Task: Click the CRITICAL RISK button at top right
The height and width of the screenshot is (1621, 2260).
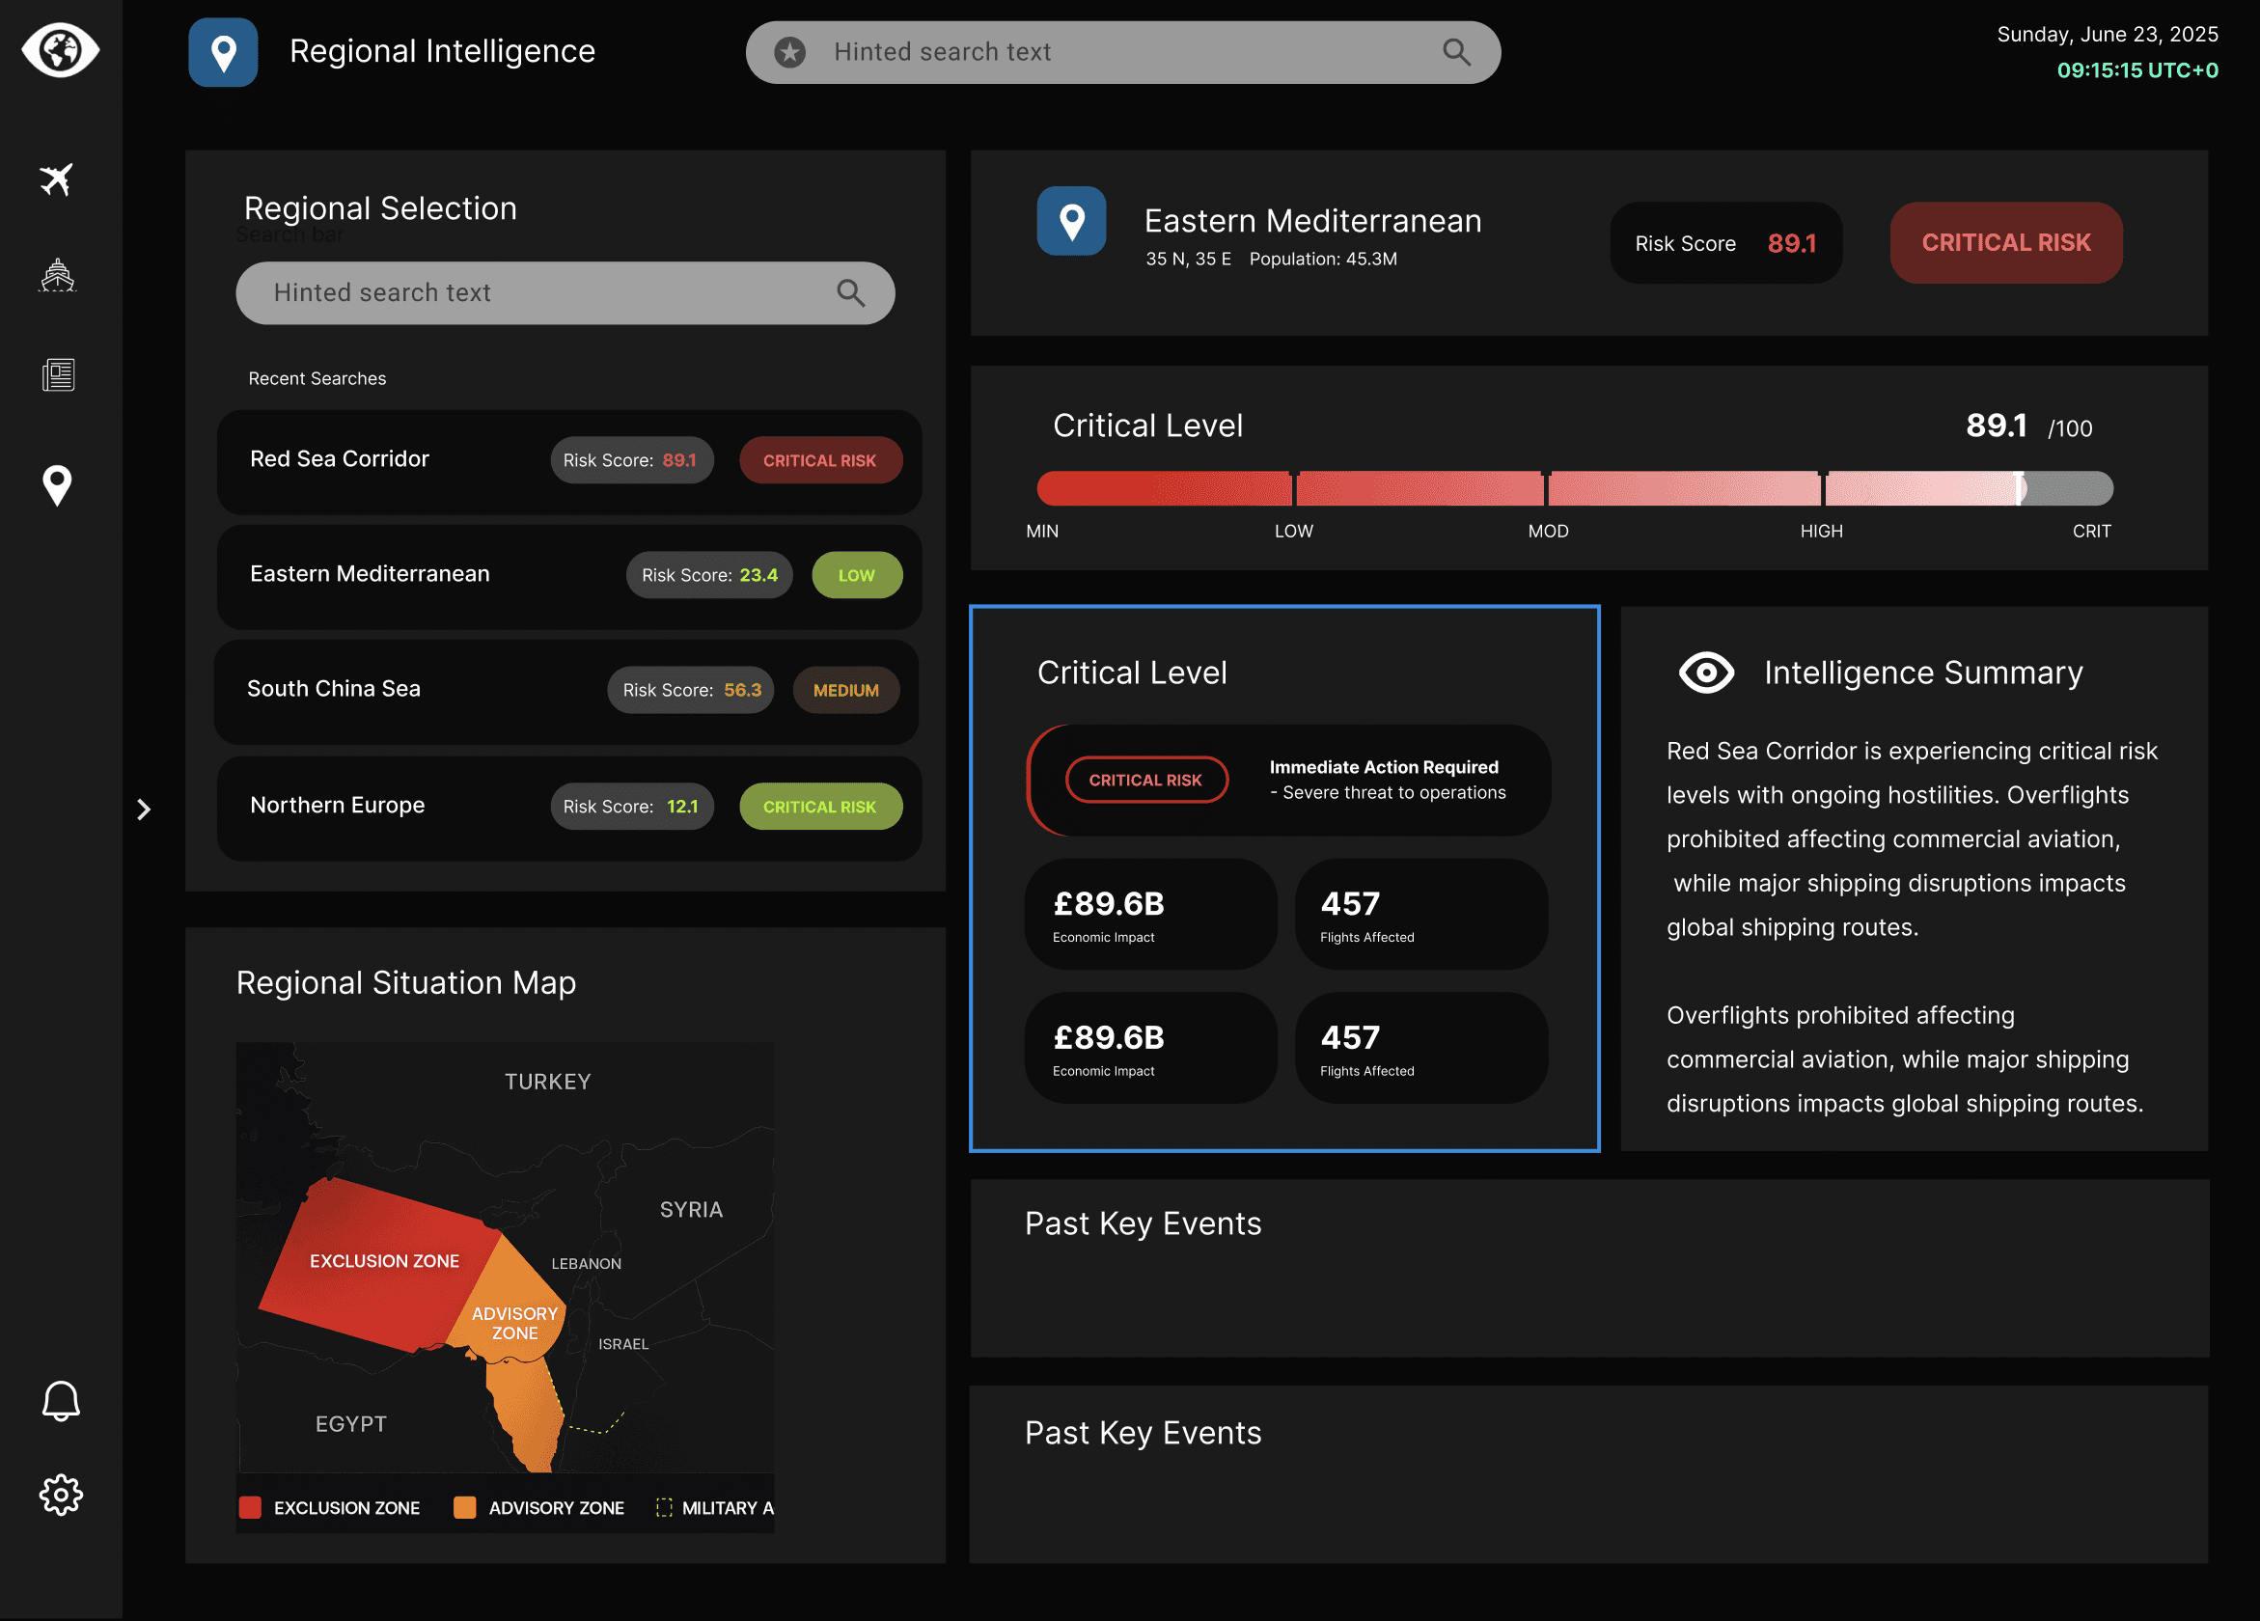Action: click(2006, 242)
